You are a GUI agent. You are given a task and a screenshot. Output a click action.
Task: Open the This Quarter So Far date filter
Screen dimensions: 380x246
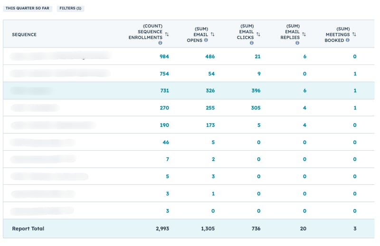[x=28, y=8]
